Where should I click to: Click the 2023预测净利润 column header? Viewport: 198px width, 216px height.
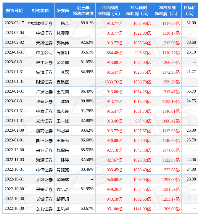(x=110, y=10)
